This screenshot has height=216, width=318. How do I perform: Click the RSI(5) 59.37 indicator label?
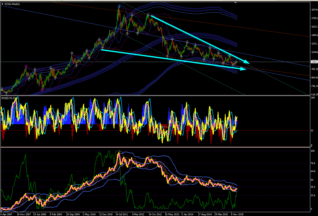coord(9,98)
